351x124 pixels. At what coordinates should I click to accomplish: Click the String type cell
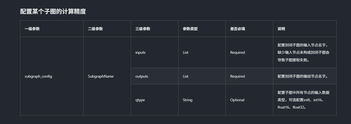tap(187, 100)
